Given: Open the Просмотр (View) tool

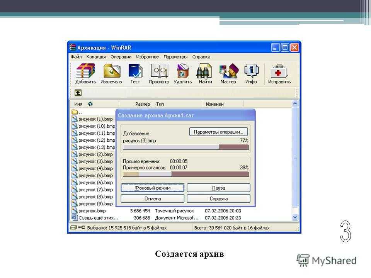Looking at the screenshot, I should 159,74.
